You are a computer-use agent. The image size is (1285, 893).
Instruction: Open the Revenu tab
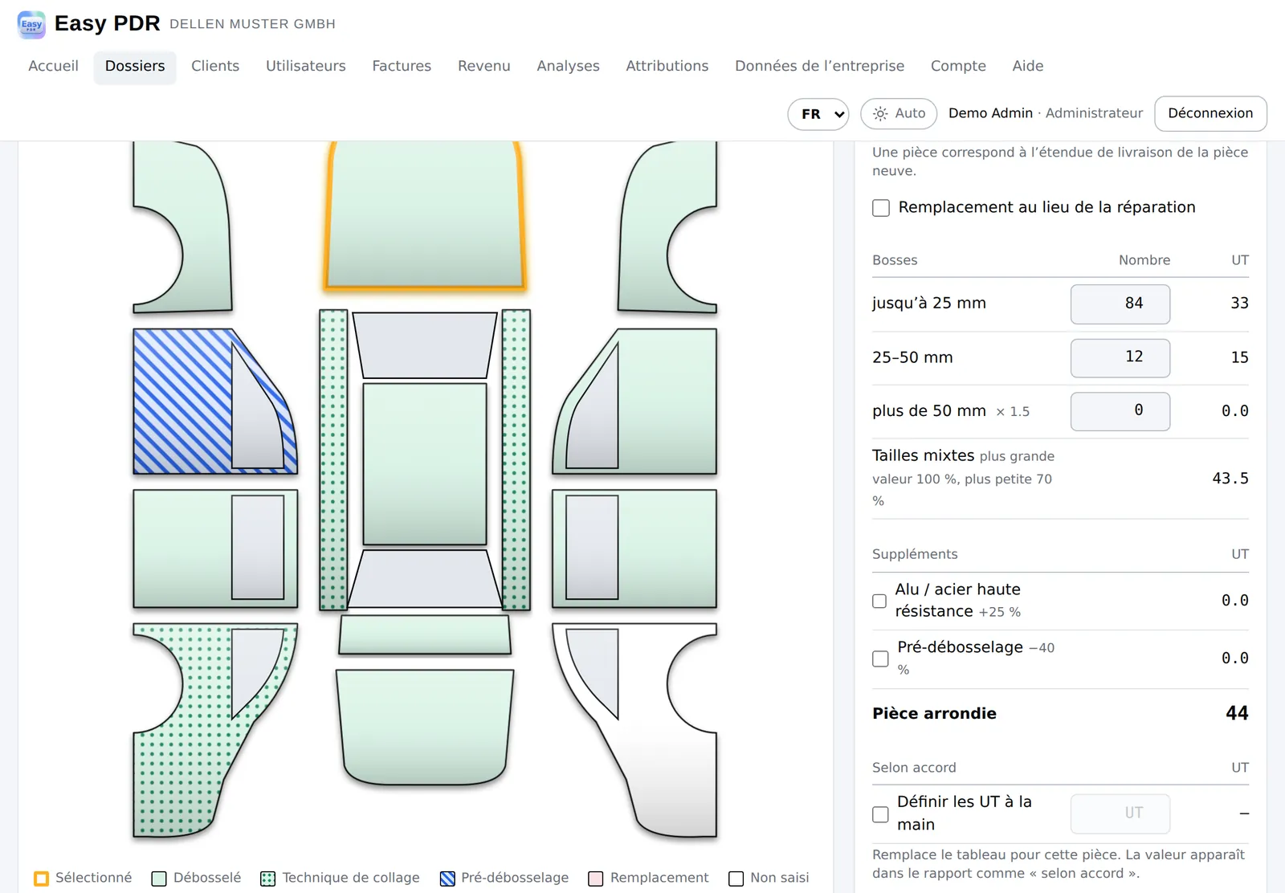pyautogui.click(x=484, y=66)
